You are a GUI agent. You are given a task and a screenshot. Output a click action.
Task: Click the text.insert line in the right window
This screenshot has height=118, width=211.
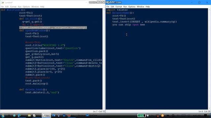(144, 22)
